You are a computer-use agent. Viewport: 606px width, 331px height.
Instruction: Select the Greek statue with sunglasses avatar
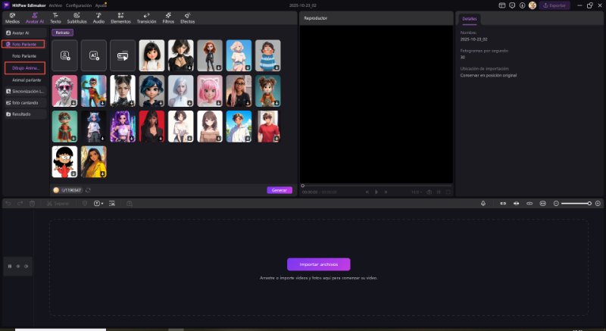click(x=64, y=90)
